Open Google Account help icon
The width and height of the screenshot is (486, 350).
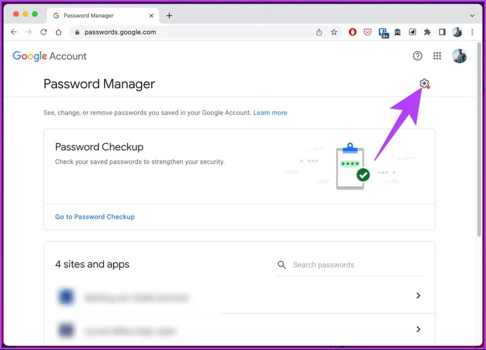tap(417, 56)
